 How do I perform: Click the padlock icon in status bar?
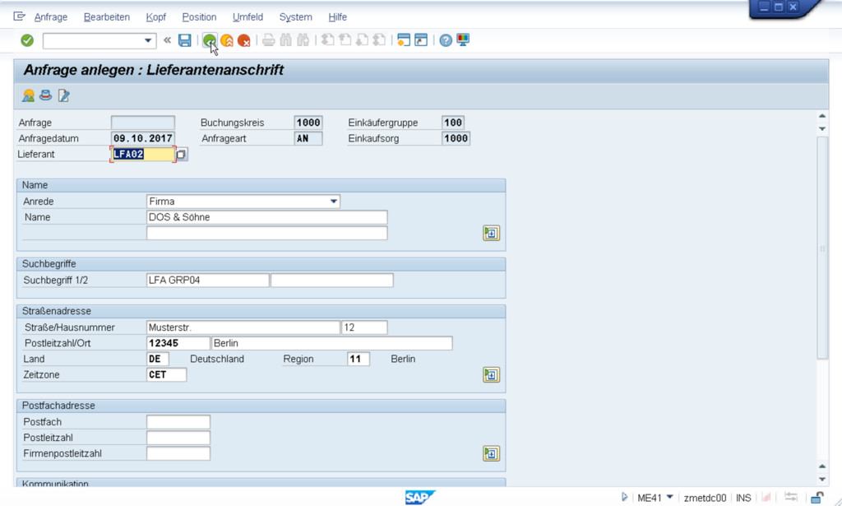(817, 498)
